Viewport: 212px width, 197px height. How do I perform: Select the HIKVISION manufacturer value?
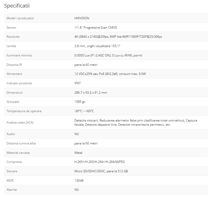82,18
